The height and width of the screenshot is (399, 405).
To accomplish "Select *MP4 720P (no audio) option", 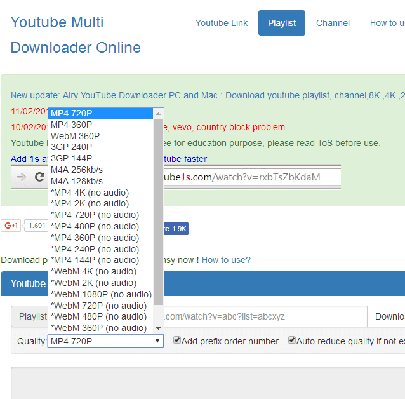I will click(100, 215).
